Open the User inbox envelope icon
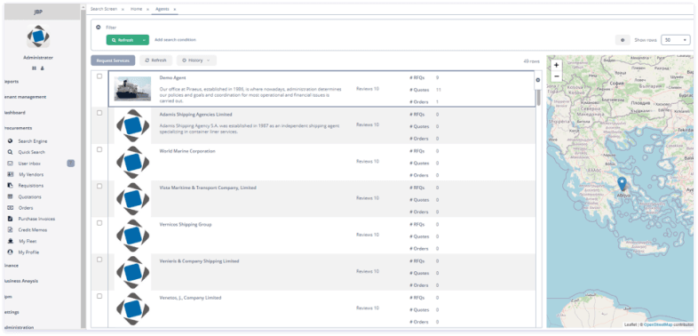This screenshot has height=336, width=698. (x=10, y=164)
